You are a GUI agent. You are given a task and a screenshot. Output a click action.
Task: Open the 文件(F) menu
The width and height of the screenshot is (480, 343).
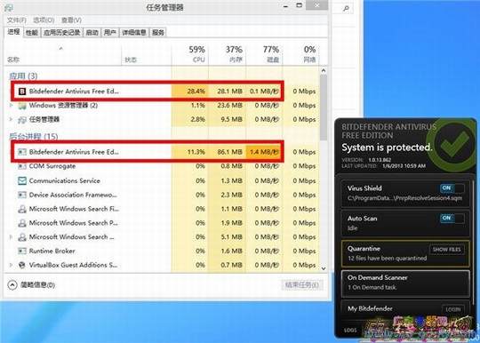click(16, 20)
